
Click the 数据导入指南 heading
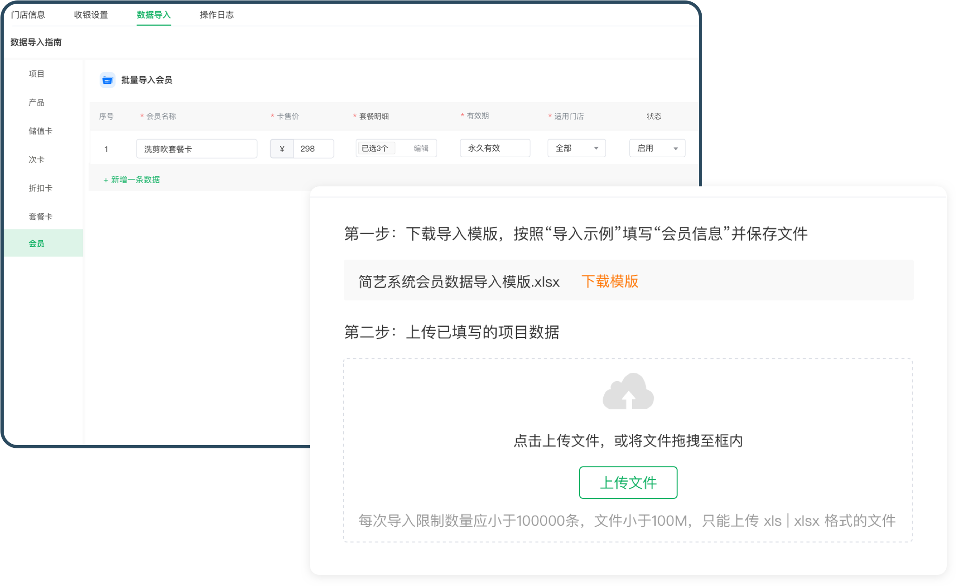tap(36, 42)
